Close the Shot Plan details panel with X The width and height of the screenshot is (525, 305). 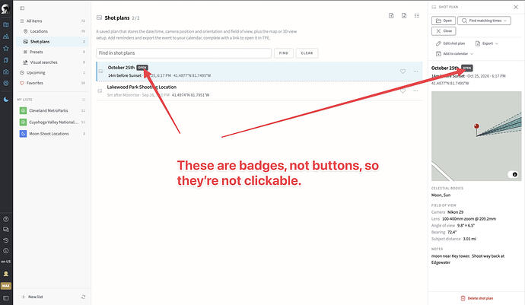coord(516,7)
